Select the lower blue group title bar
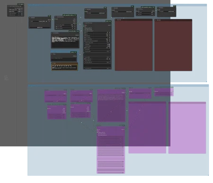 coord(118,86)
